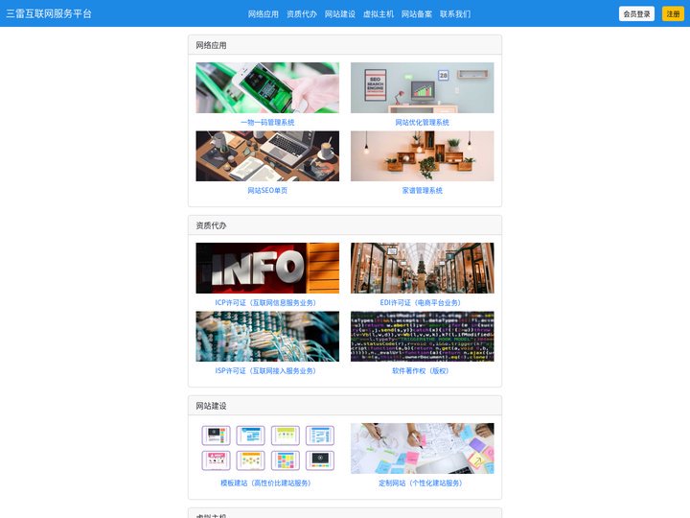The height and width of the screenshot is (518, 690).
Task: Click the ICP许可证（互联网信息服务业务）link
Action: 265,302
